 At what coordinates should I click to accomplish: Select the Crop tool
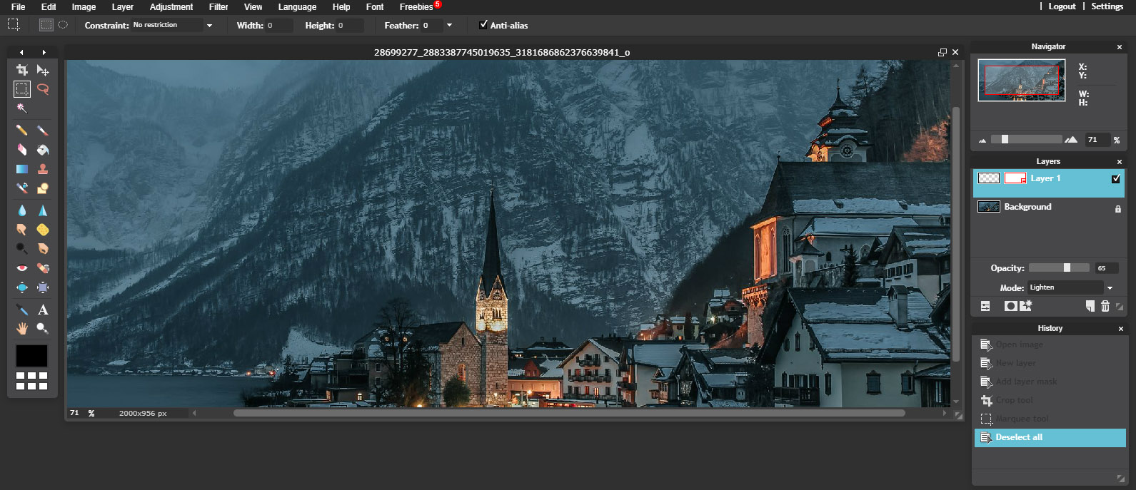point(22,70)
